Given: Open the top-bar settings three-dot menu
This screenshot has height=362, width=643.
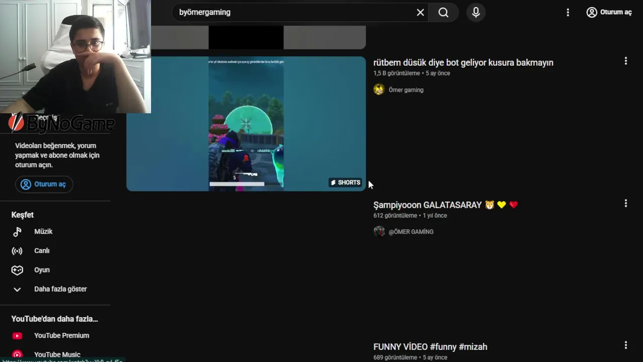Looking at the screenshot, I should click(x=568, y=12).
